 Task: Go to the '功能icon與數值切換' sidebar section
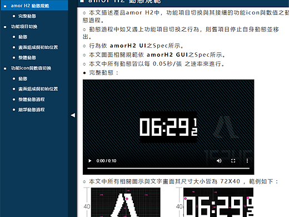pos(31,68)
